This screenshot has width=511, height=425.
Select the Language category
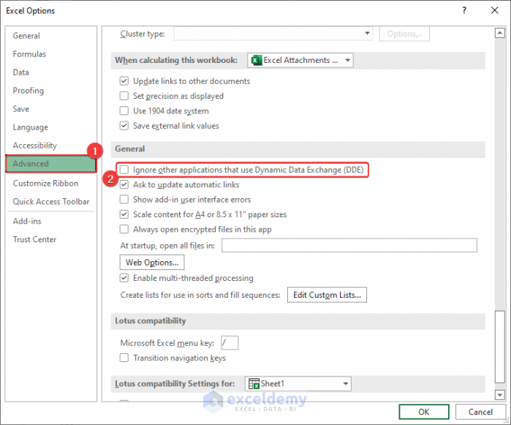[x=30, y=127]
